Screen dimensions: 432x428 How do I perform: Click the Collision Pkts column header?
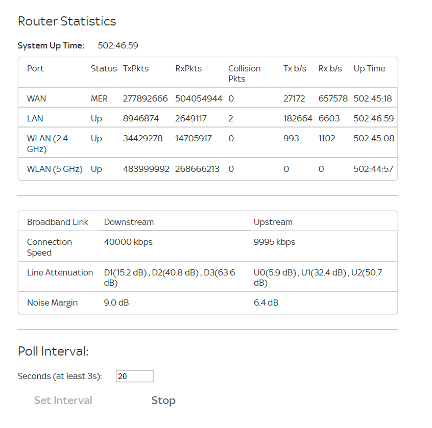click(244, 73)
